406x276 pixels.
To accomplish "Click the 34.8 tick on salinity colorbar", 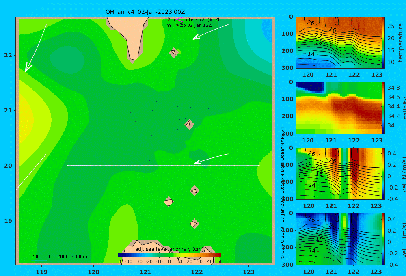I will pos(393,88).
